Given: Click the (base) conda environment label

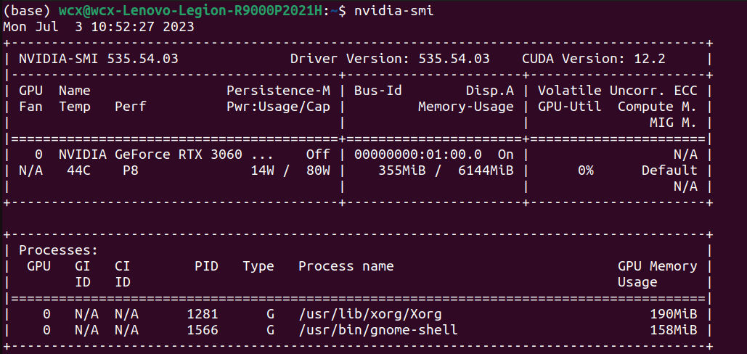Looking at the screenshot, I should pos(27,12).
